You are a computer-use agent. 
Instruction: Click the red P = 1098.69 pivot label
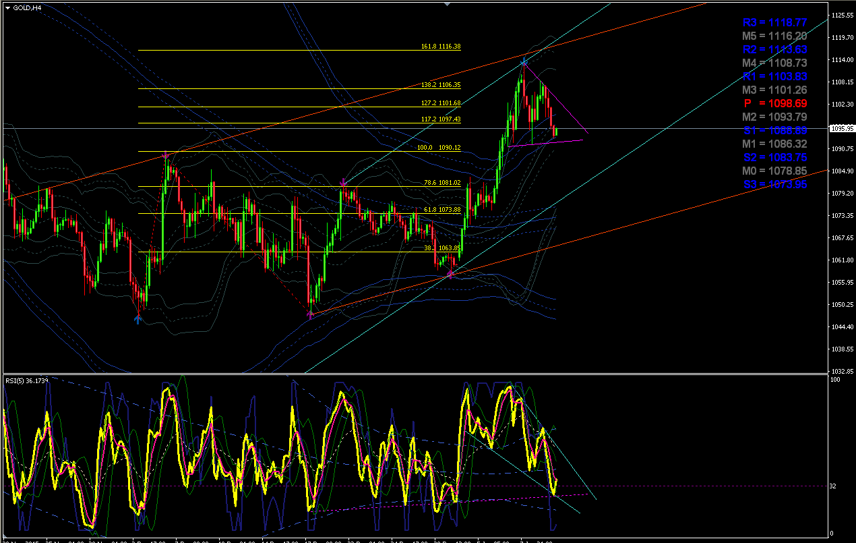click(x=774, y=104)
